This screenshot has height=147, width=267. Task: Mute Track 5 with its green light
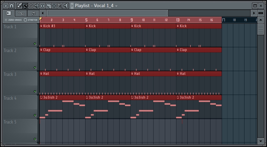click(x=35, y=139)
